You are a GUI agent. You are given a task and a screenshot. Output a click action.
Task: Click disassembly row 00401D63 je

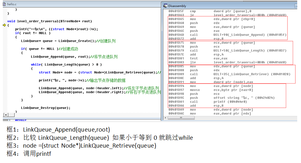click(227, 15)
